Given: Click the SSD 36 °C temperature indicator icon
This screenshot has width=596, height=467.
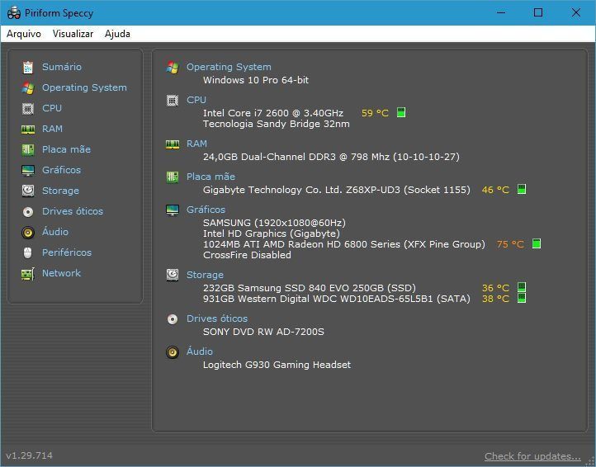Looking at the screenshot, I should coord(522,287).
